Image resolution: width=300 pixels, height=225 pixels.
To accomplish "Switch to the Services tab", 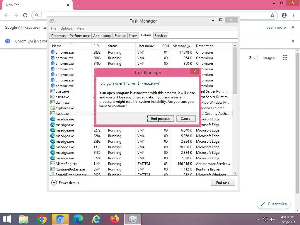I will (x=161, y=36).
